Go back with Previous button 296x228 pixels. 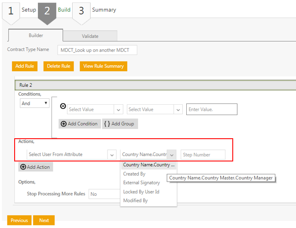click(x=19, y=220)
